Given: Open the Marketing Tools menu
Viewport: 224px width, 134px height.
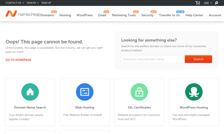Looking at the screenshot, I should click(124, 15).
